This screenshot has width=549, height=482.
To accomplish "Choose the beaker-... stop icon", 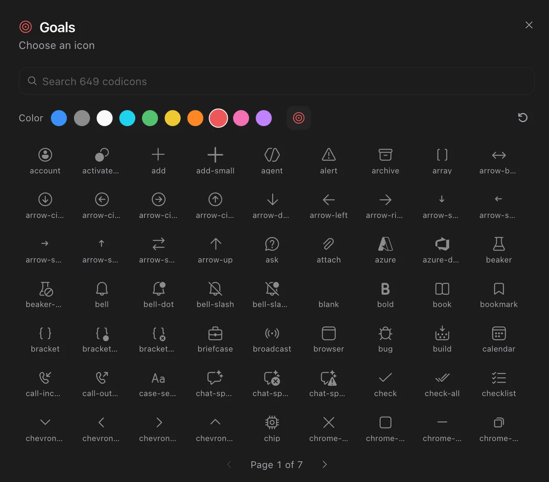I will (45, 295).
